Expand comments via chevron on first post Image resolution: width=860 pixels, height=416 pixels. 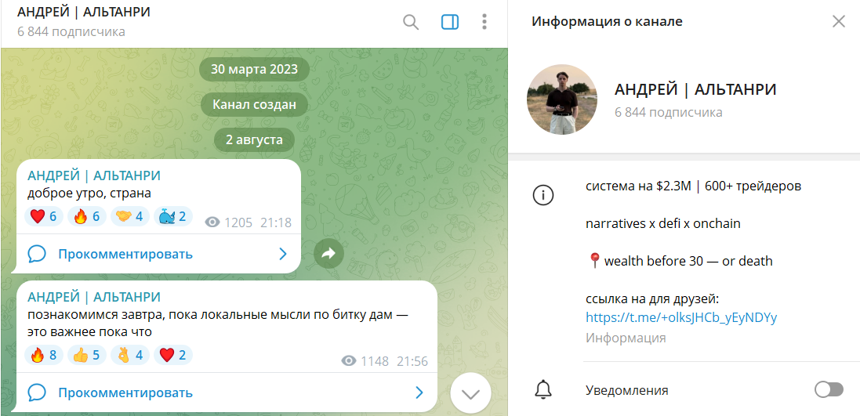(x=283, y=254)
